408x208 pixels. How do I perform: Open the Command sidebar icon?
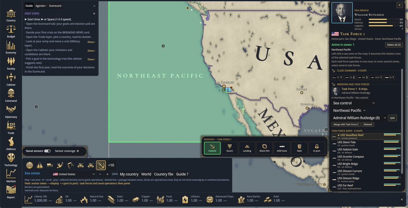11,96
